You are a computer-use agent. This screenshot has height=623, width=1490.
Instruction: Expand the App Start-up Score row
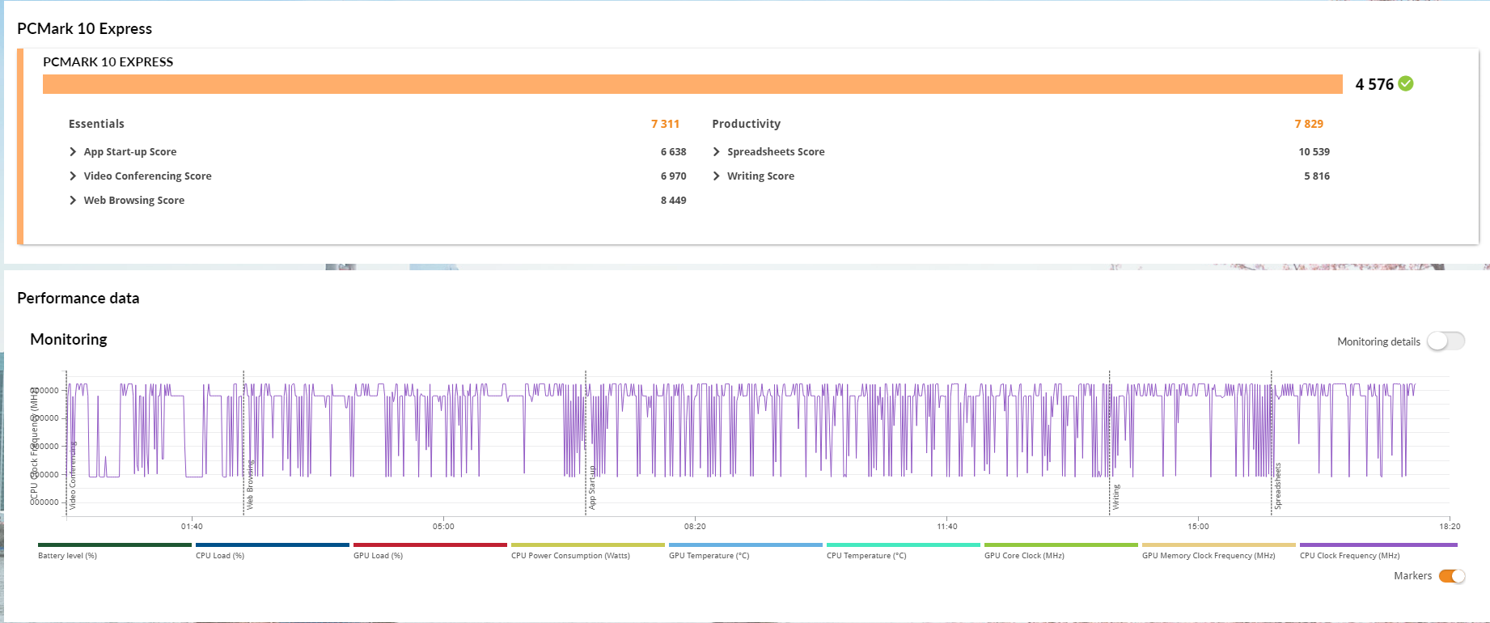coord(73,151)
